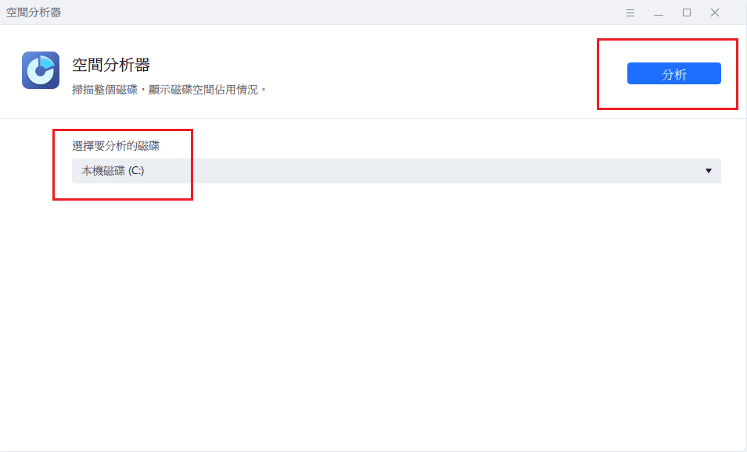Expand the disk list using the black triangle arrow
Viewport: 747px width, 452px height.
pos(709,171)
